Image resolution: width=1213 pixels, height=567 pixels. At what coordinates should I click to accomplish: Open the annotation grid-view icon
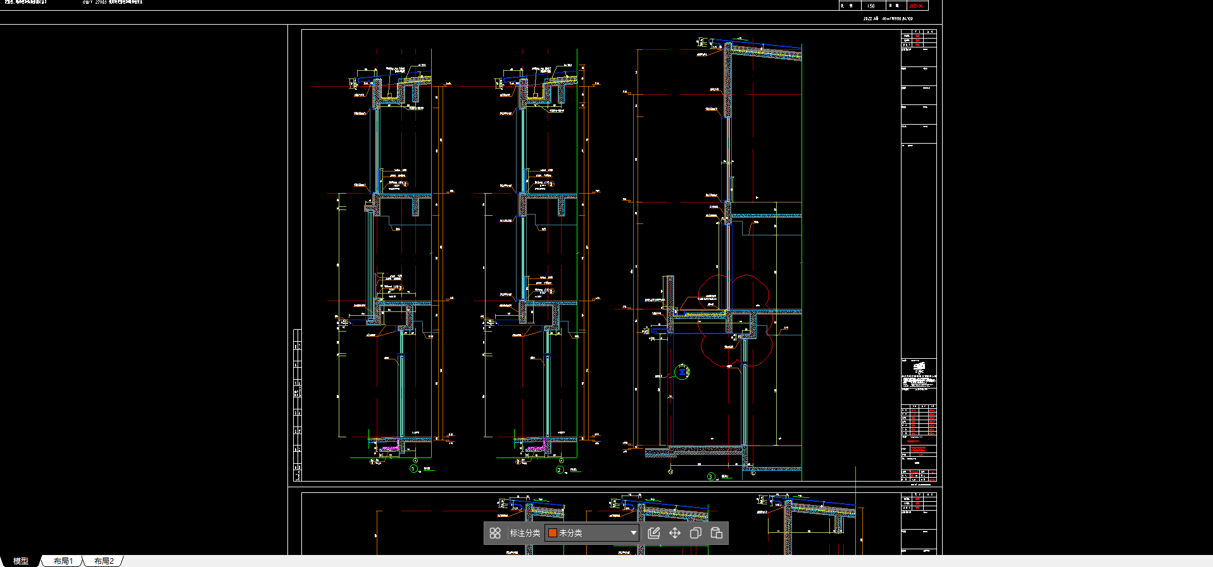(495, 533)
